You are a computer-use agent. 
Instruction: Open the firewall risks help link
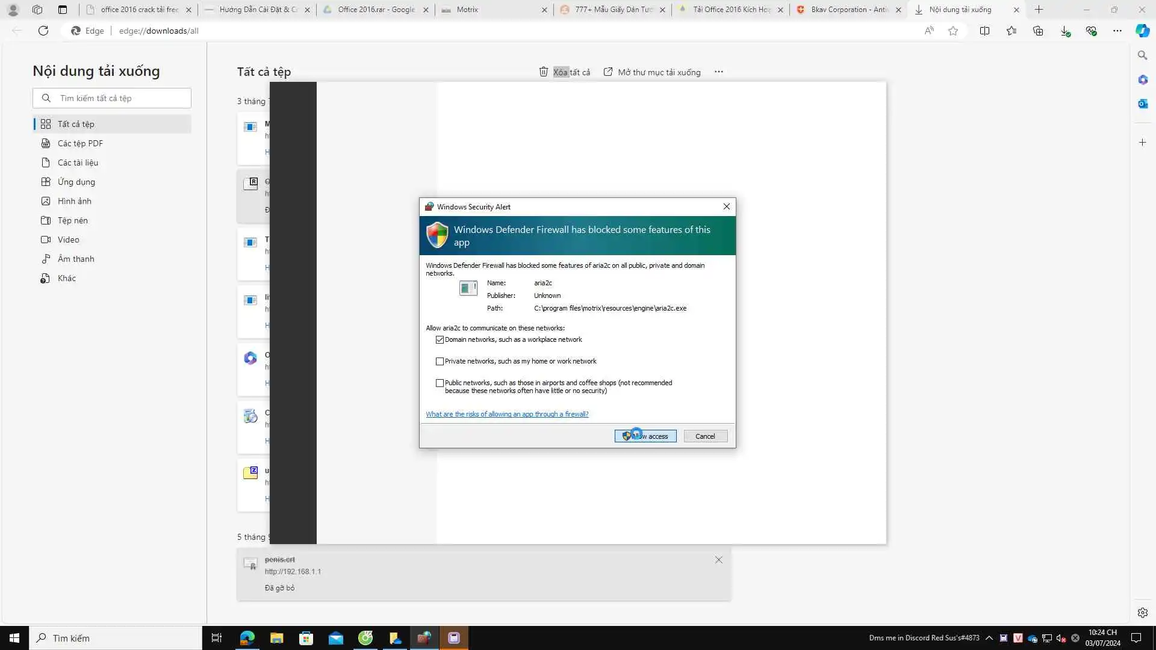tap(507, 414)
